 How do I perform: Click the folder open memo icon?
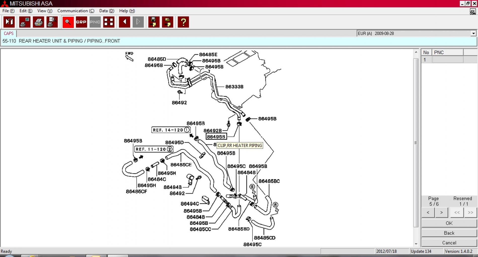(x=168, y=22)
